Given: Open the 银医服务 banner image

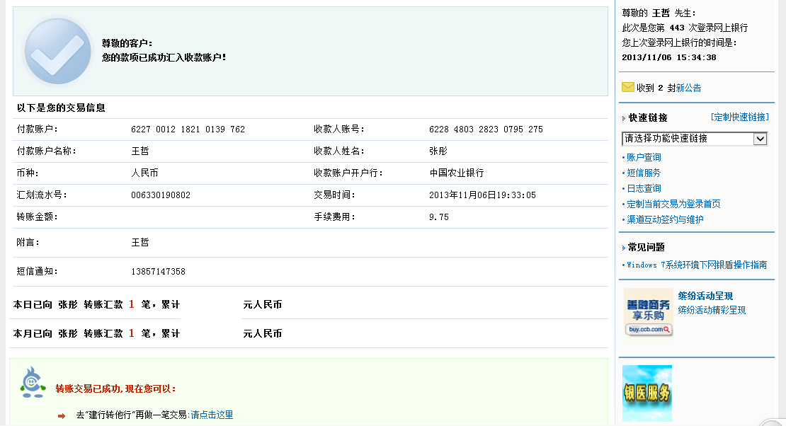Looking at the screenshot, I should click(647, 393).
